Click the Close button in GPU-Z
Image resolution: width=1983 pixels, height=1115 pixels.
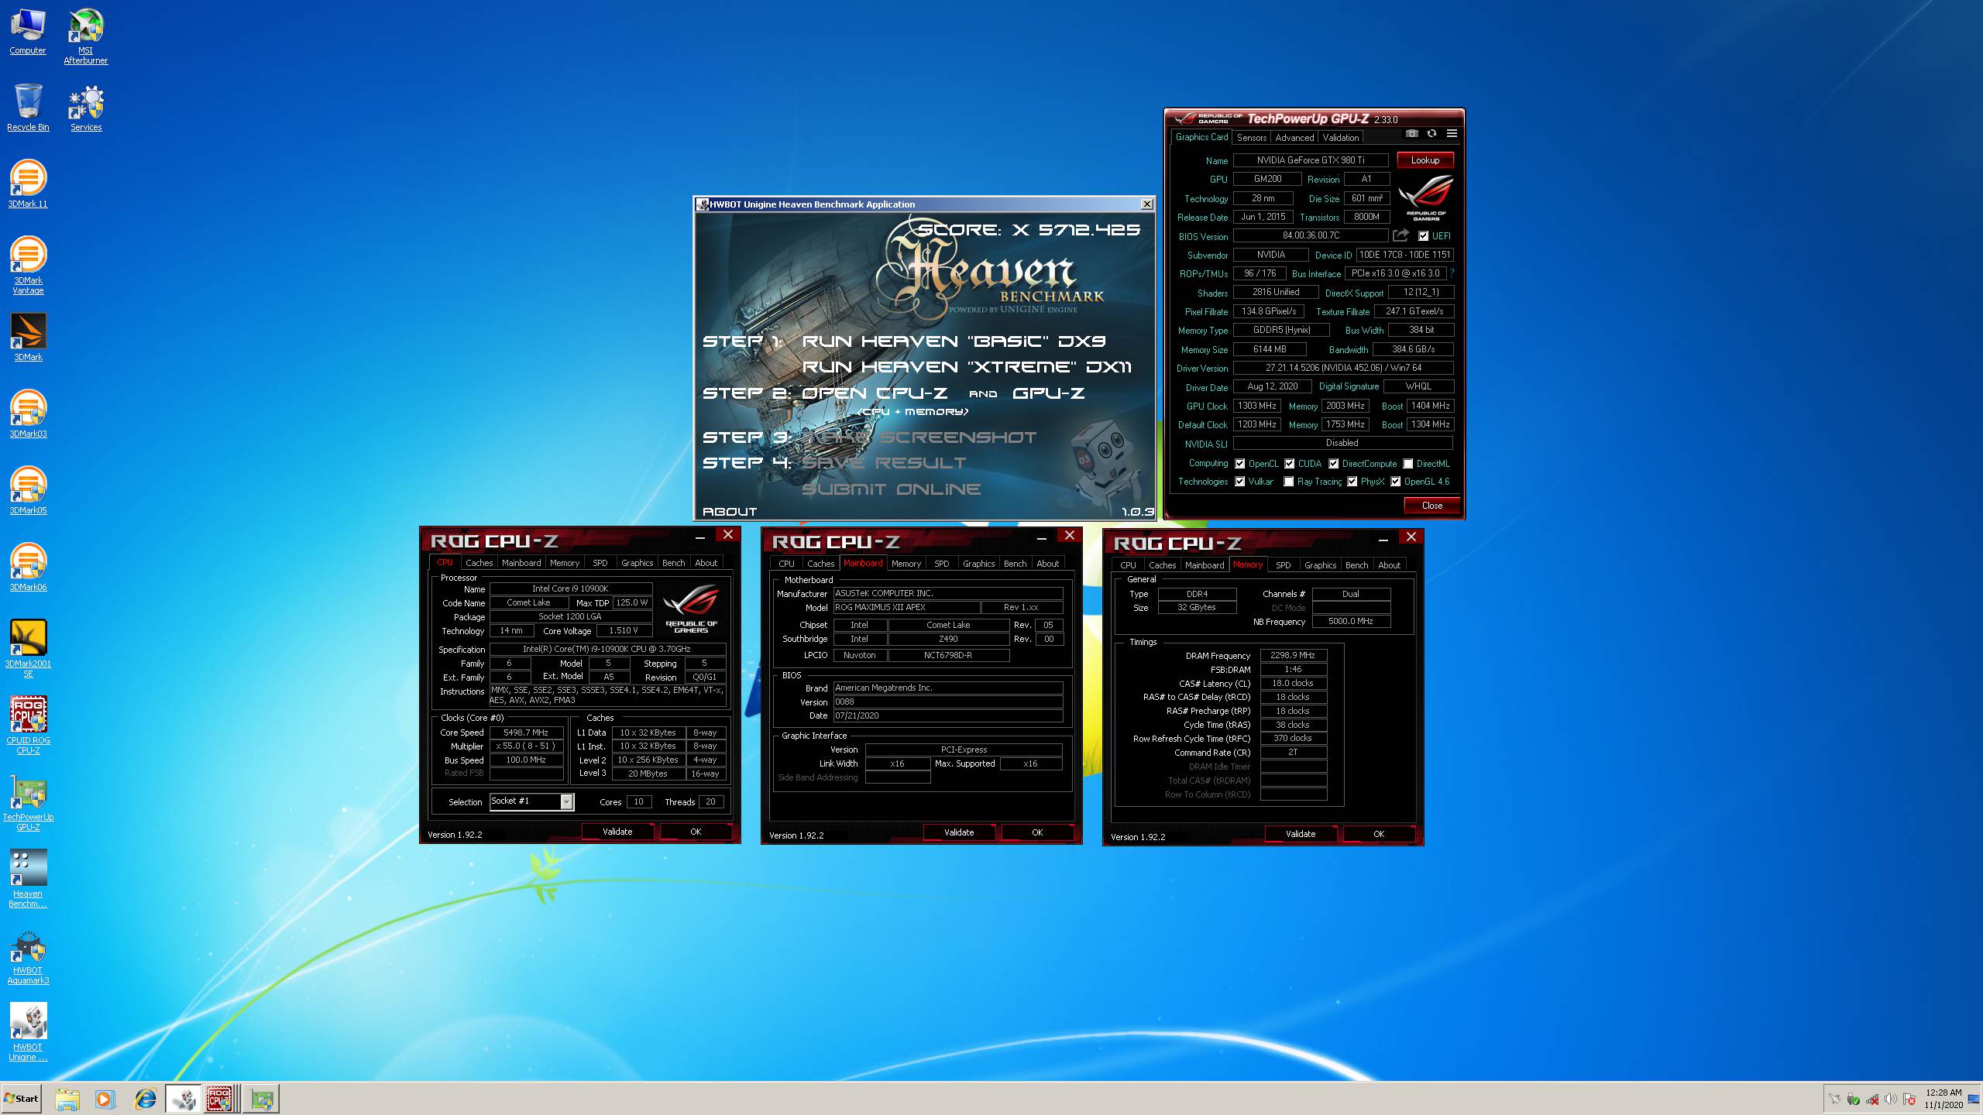(1432, 506)
